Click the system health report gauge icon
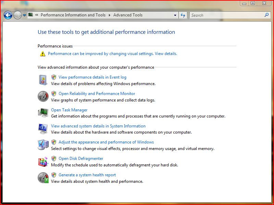The image size is (274, 205). coord(43,178)
